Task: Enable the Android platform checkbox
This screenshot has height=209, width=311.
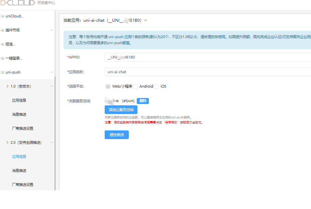Action: pos(135,87)
